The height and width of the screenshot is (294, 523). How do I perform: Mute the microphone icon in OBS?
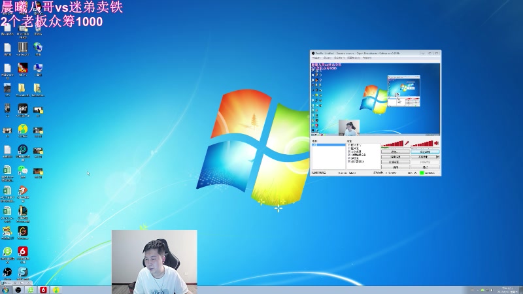[x=407, y=143]
